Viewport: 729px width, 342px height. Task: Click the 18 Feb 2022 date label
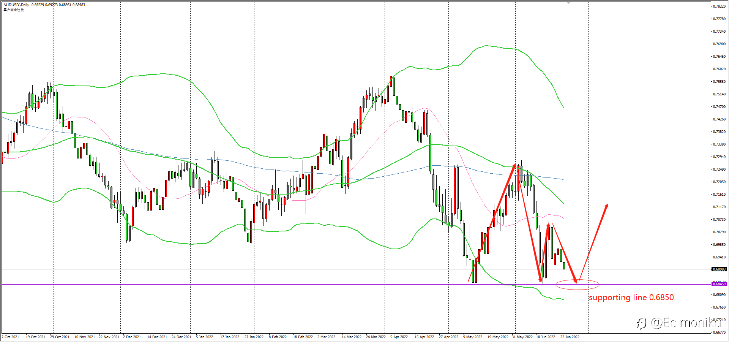(x=303, y=337)
